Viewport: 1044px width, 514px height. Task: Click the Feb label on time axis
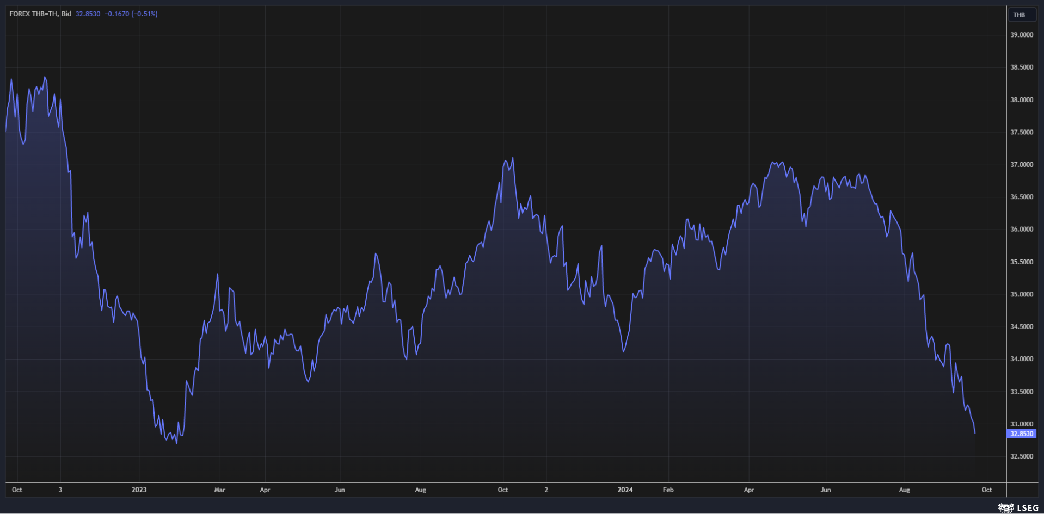pos(668,490)
